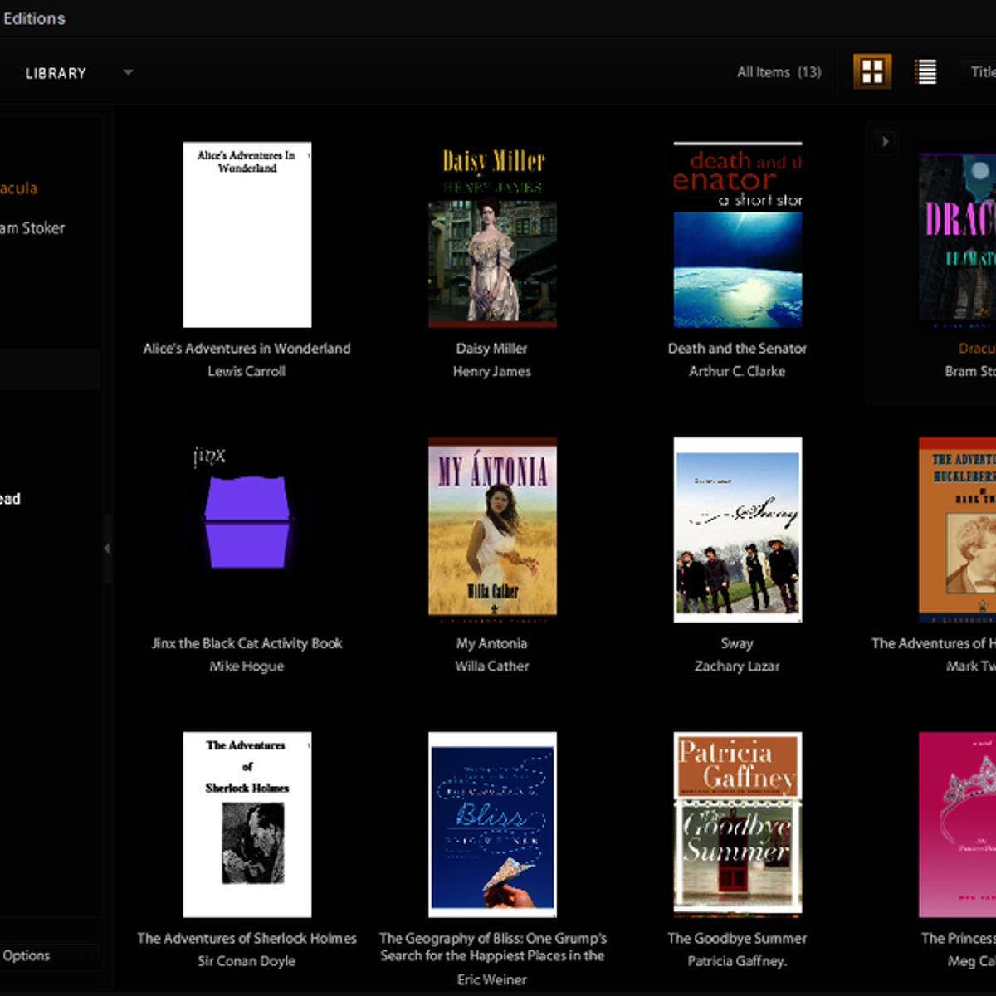996x996 pixels.
Task: Open Sway by Zachary Lazar
Action: click(x=737, y=528)
